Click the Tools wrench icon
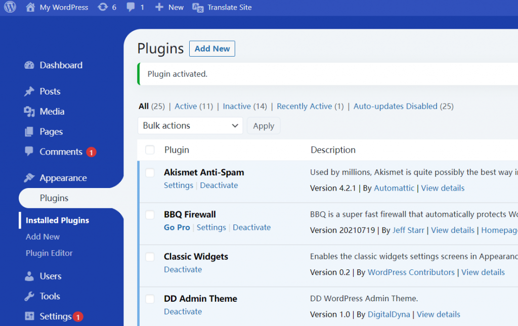This screenshot has width=518, height=326. (x=29, y=296)
